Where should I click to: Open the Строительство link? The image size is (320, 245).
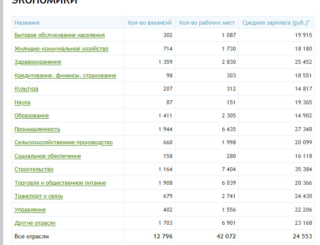34,169
